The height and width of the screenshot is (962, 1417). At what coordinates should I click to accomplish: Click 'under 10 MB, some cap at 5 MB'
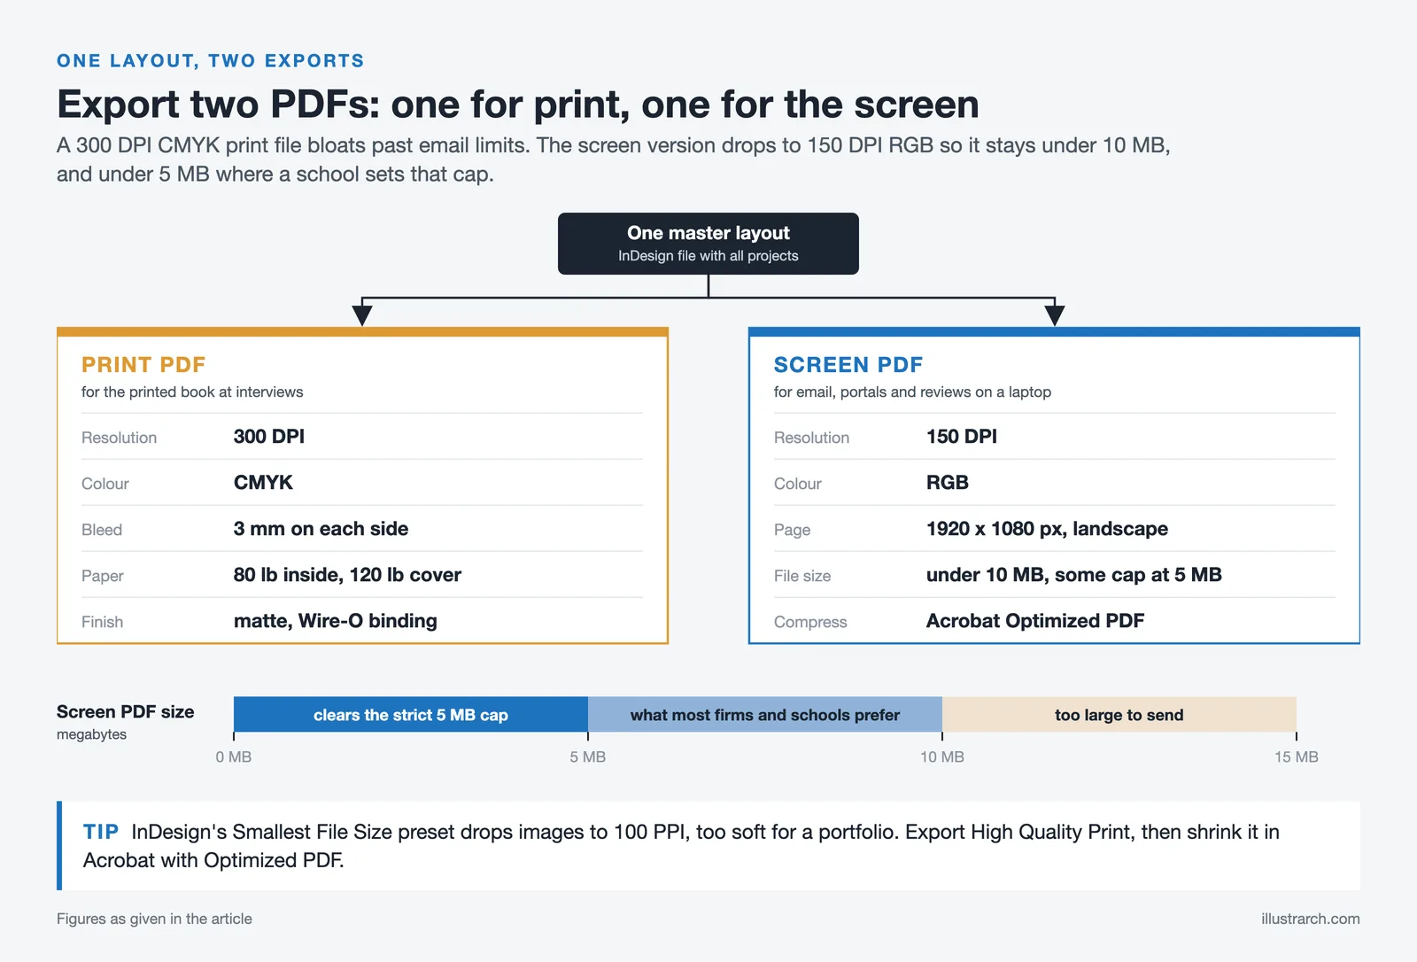(1074, 575)
